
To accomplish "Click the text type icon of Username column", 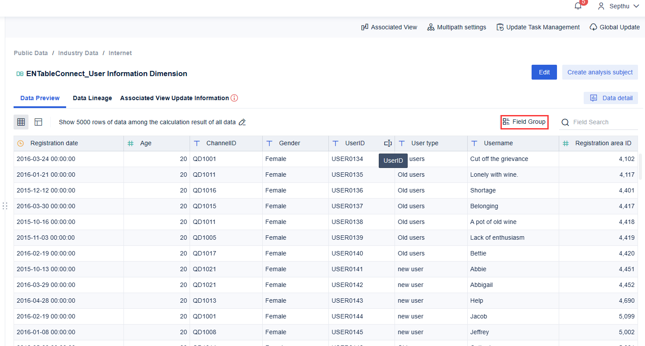I will pos(474,143).
